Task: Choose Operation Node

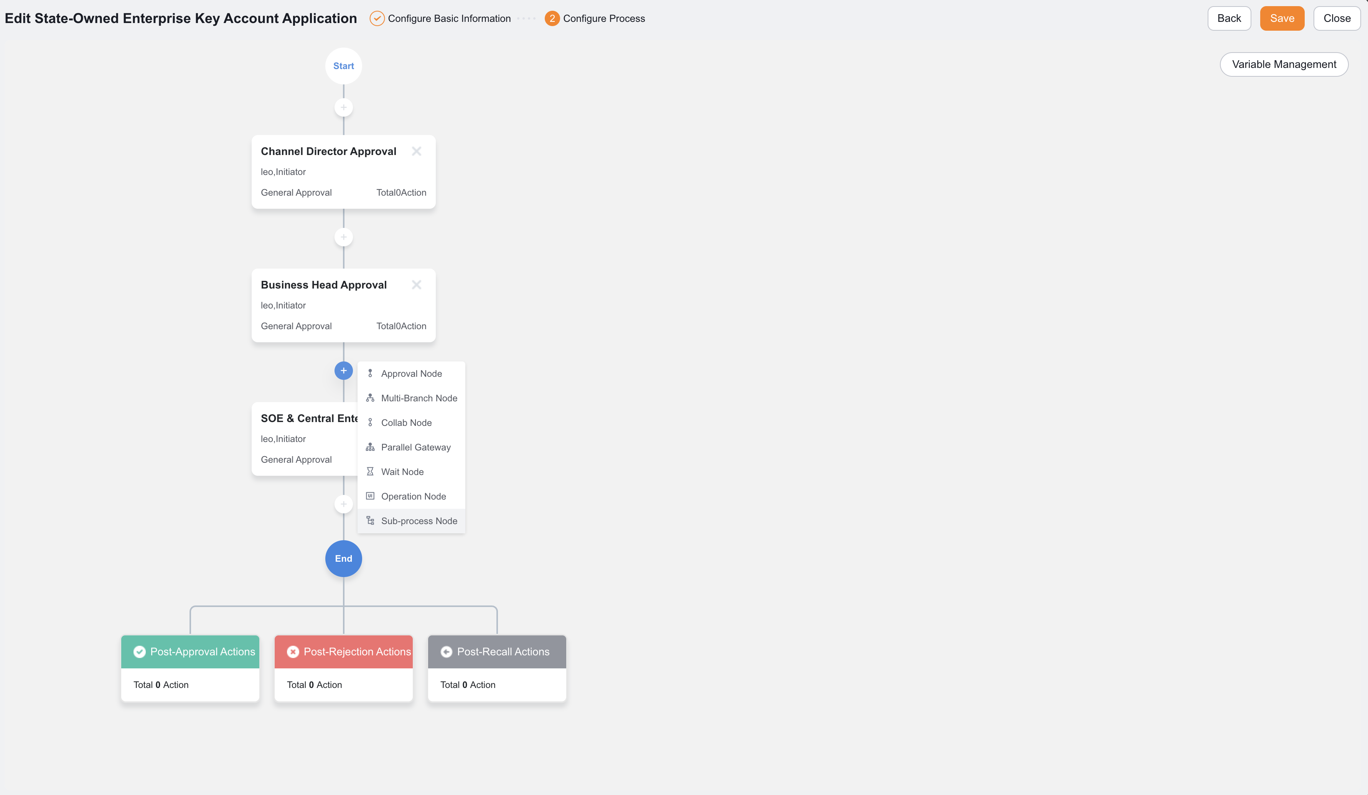Action: (412, 496)
